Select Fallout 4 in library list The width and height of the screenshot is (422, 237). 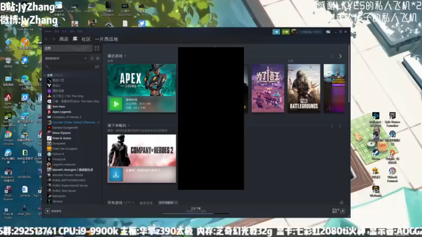58,154
